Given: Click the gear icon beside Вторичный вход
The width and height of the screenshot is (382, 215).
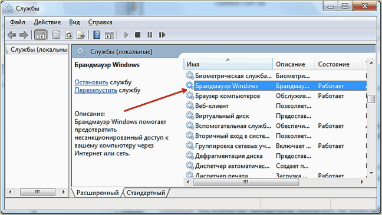Looking at the screenshot, I should pos(190,135).
